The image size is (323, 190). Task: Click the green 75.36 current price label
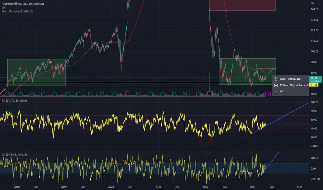coord(315,79)
